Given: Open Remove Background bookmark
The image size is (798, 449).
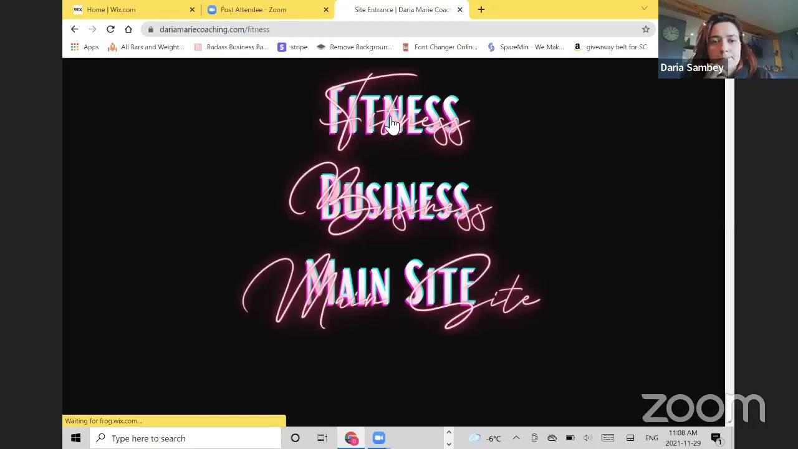Looking at the screenshot, I should 354,47.
